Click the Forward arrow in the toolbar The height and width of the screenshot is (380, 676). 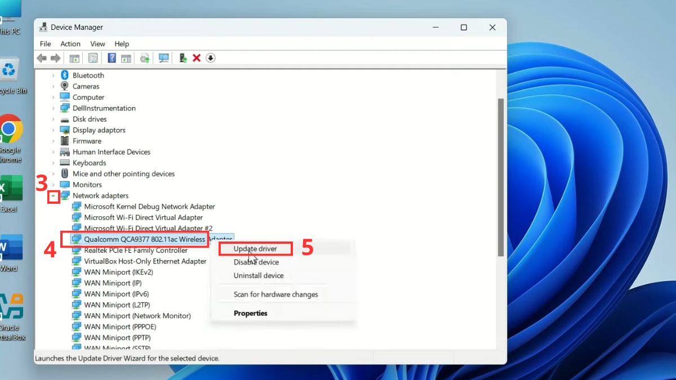(55, 58)
